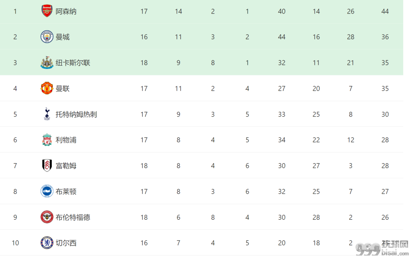409x256 pixels.
Task: Click rank number 7 of 富勒姆 row
Action: [x=15, y=166]
